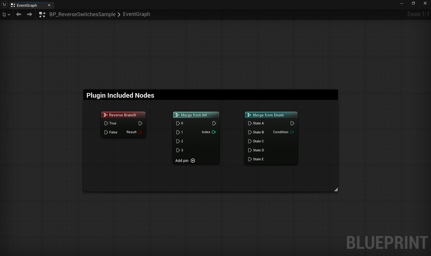Click the State C exec pin
Screen dimensions: 431x256
(250, 141)
